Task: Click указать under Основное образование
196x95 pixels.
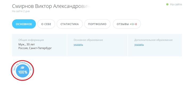Action: [78, 45]
